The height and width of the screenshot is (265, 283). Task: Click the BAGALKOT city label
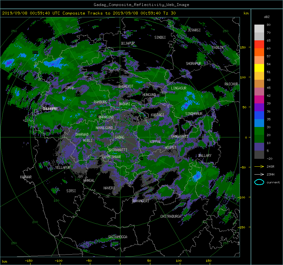pos(126,86)
